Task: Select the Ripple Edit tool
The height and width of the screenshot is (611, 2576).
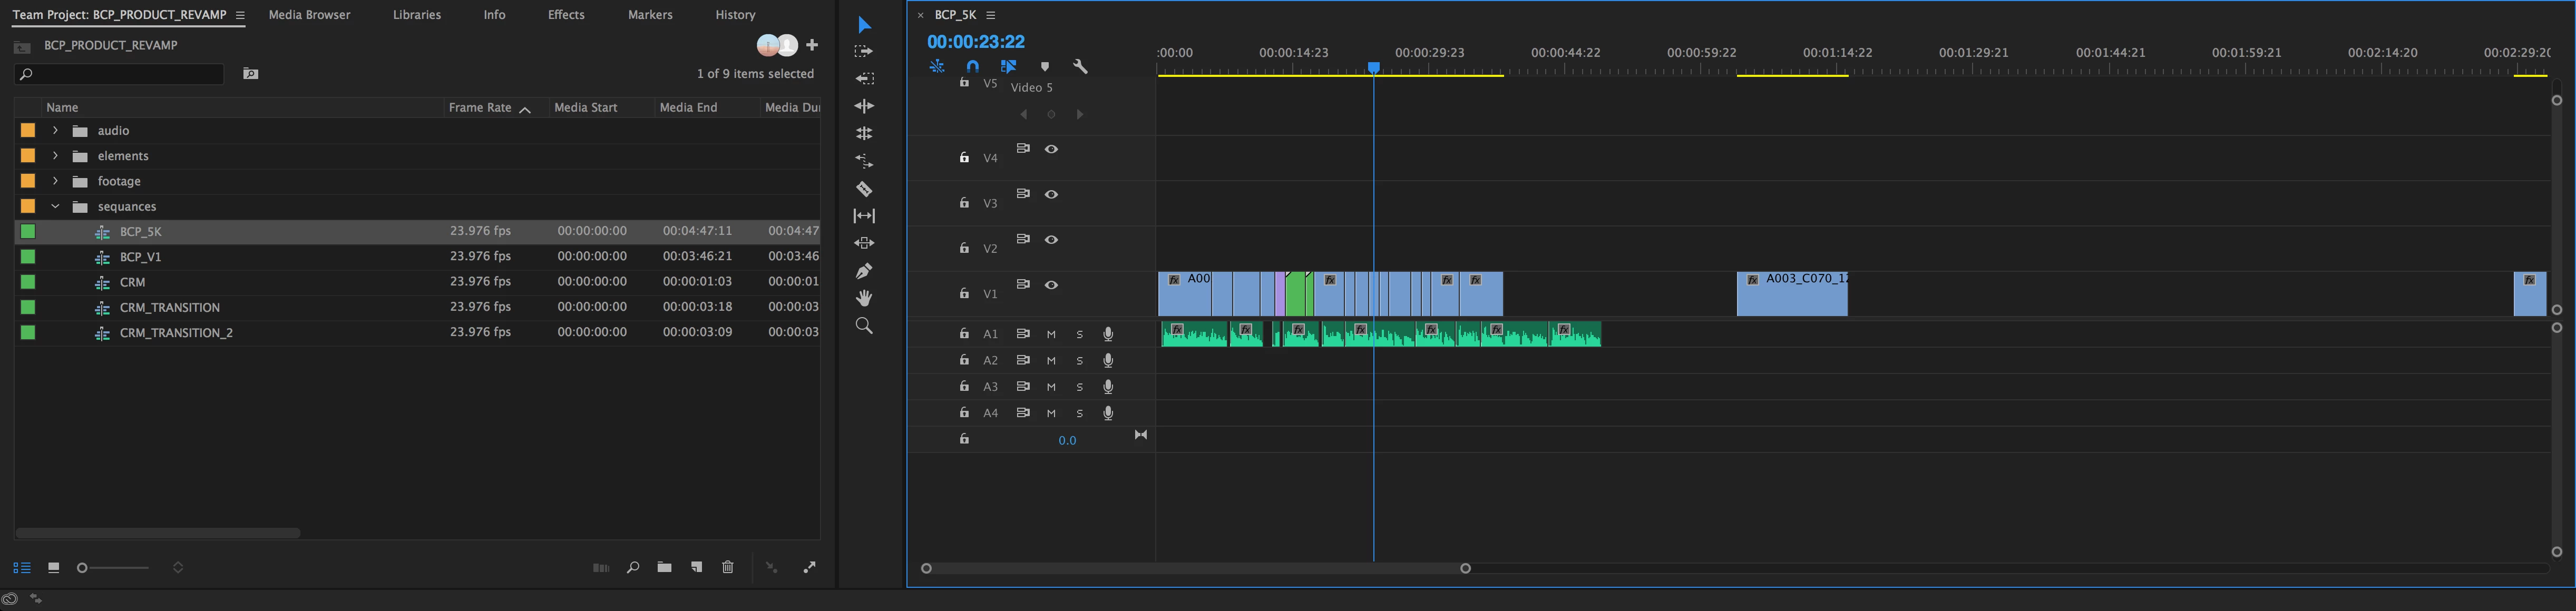Action: 864,106
